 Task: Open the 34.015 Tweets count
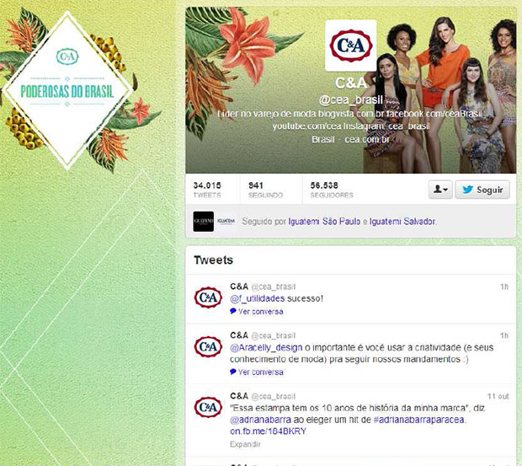pyautogui.click(x=207, y=190)
